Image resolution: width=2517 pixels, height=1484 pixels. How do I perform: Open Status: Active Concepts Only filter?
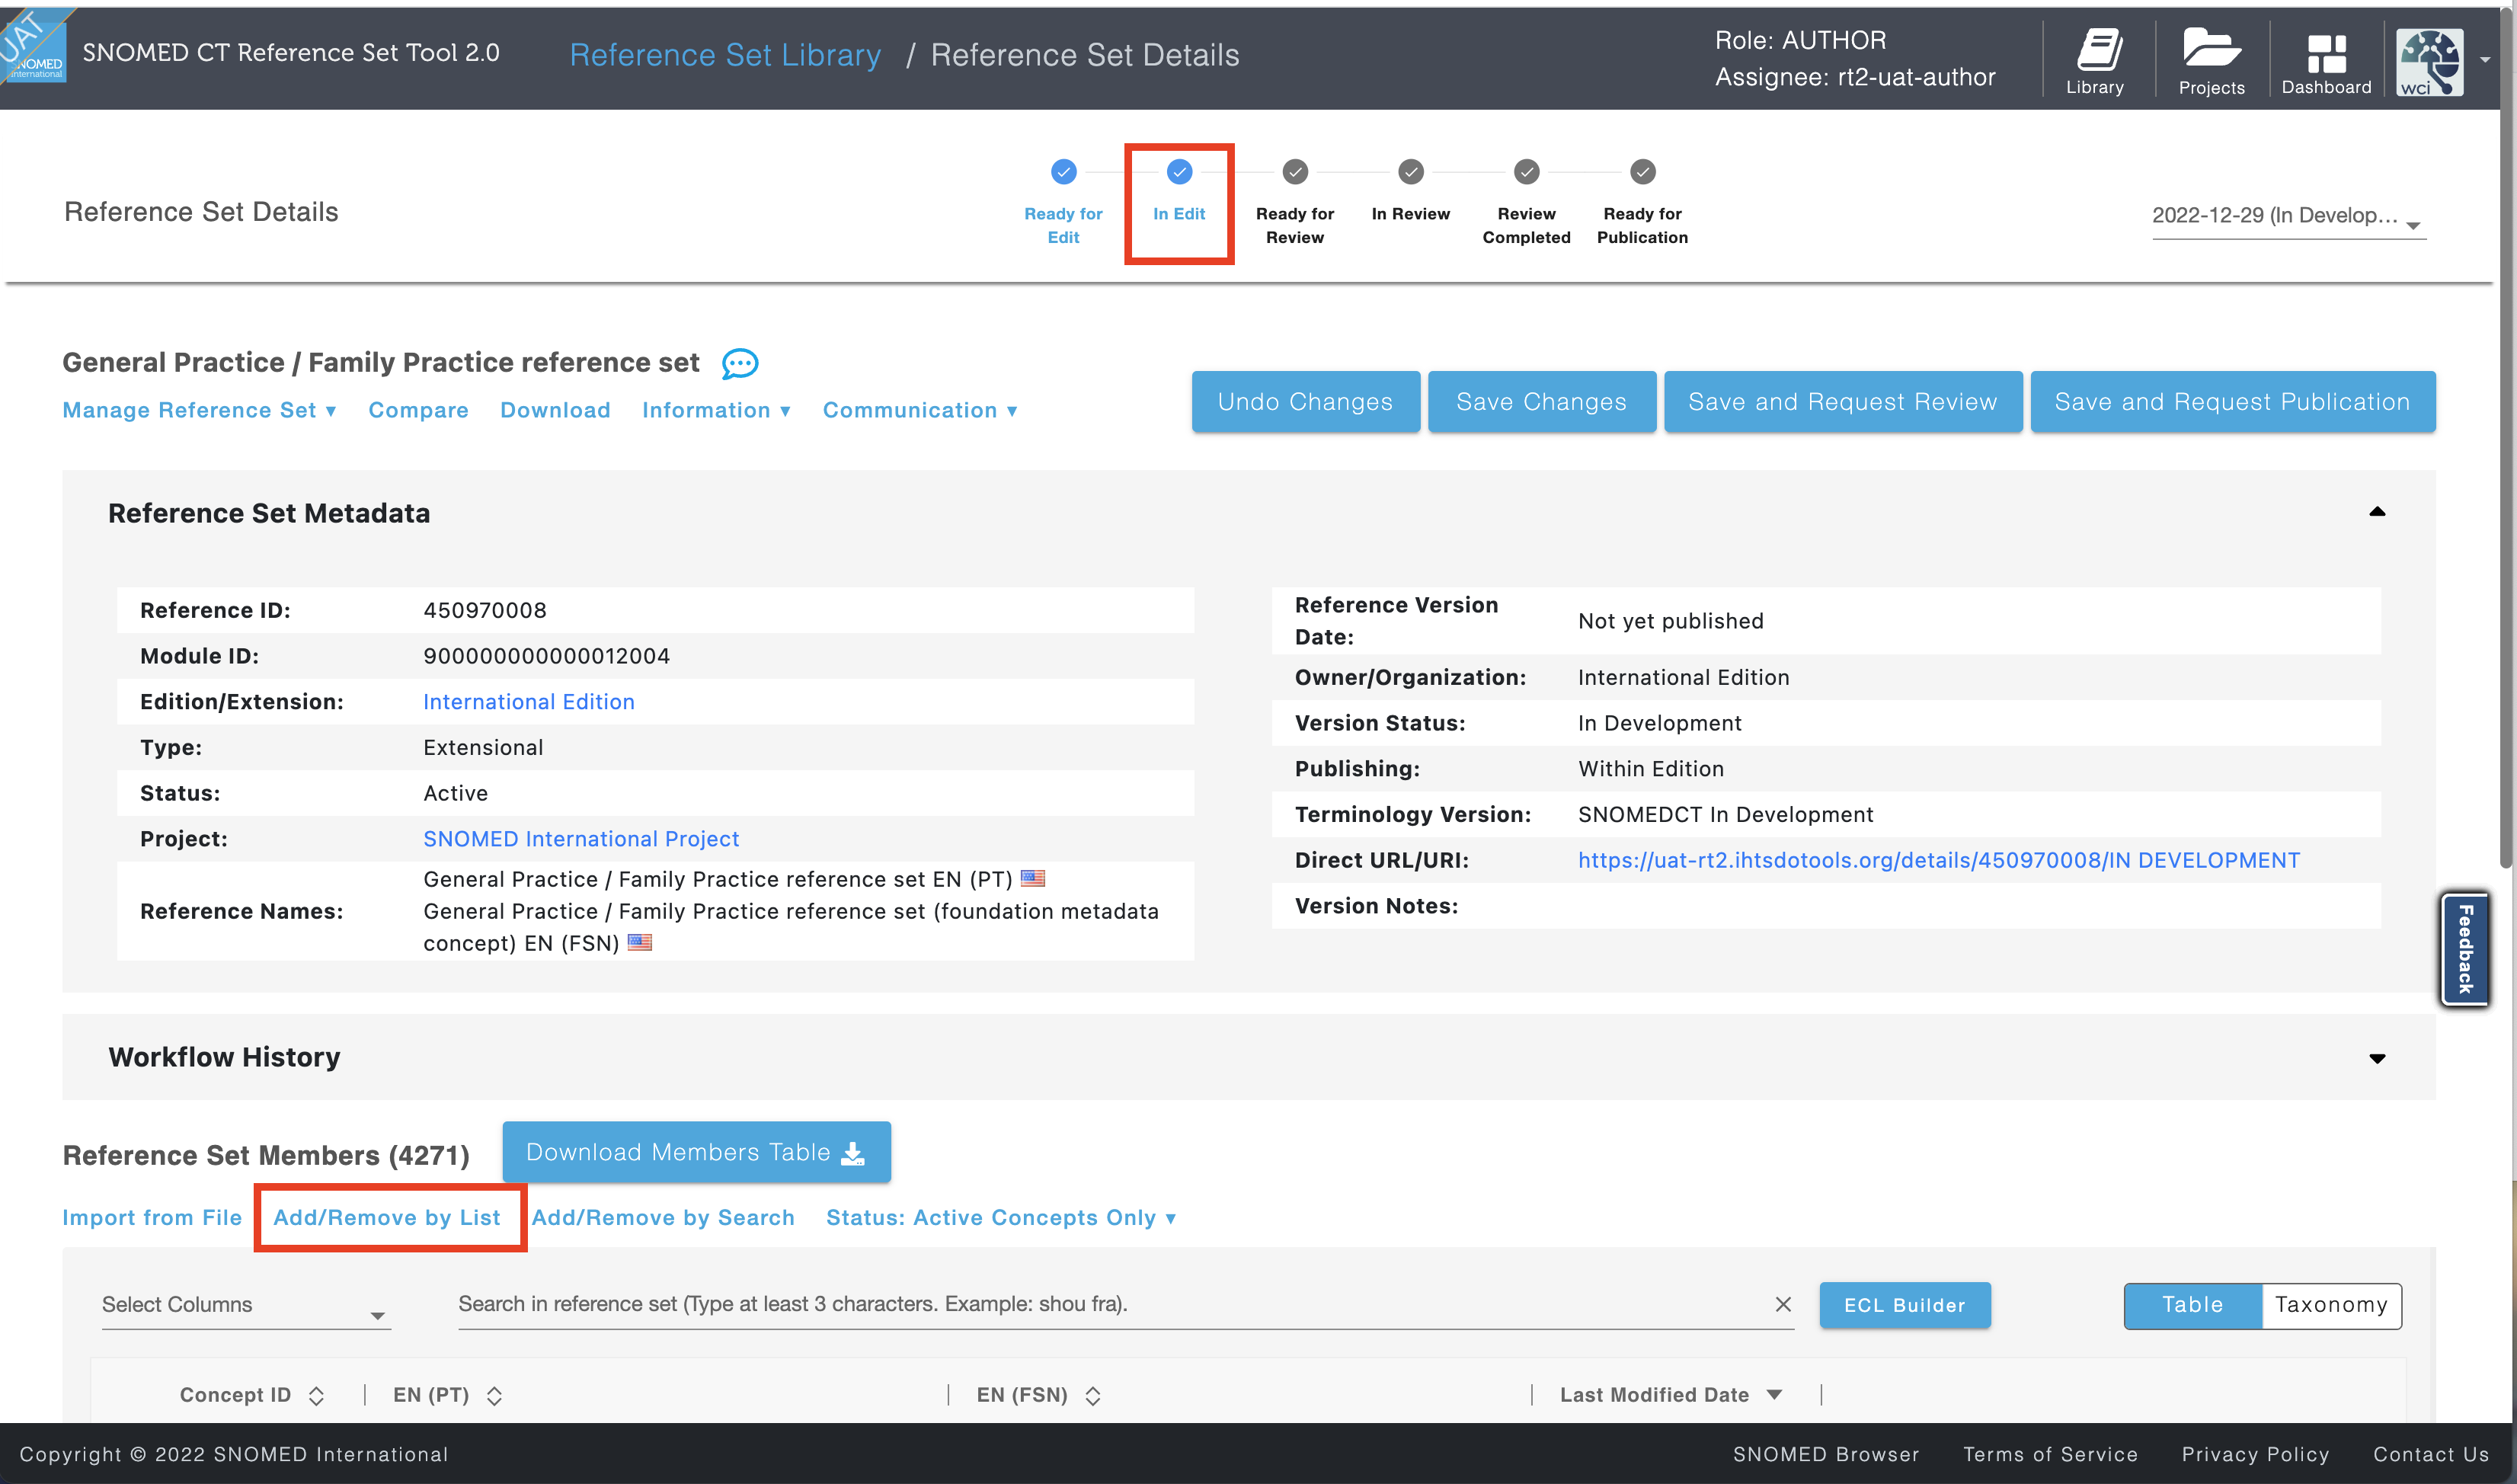pyautogui.click(x=1001, y=1217)
